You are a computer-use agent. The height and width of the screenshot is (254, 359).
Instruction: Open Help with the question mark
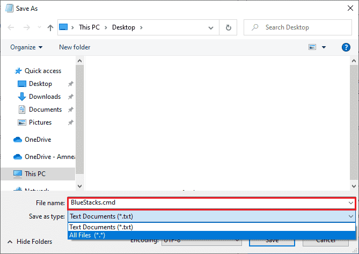(346, 47)
